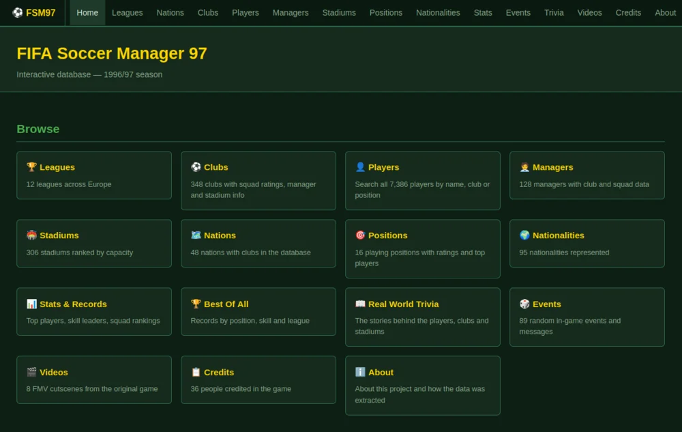Click the soccer ball icon on Clubs card
The width and height of the screenshot is (682, 432).
tap(196, 167)
